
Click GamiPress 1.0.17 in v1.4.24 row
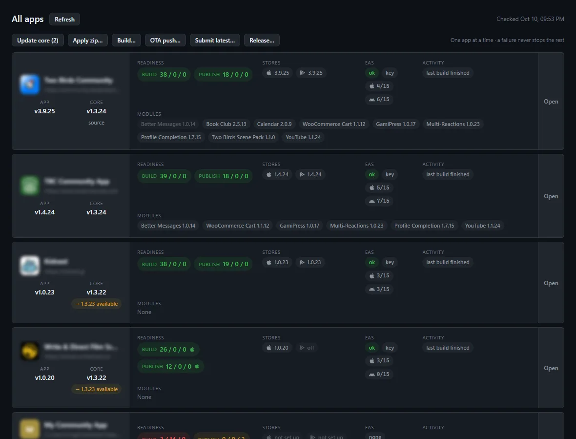click(x=299, y=226)
